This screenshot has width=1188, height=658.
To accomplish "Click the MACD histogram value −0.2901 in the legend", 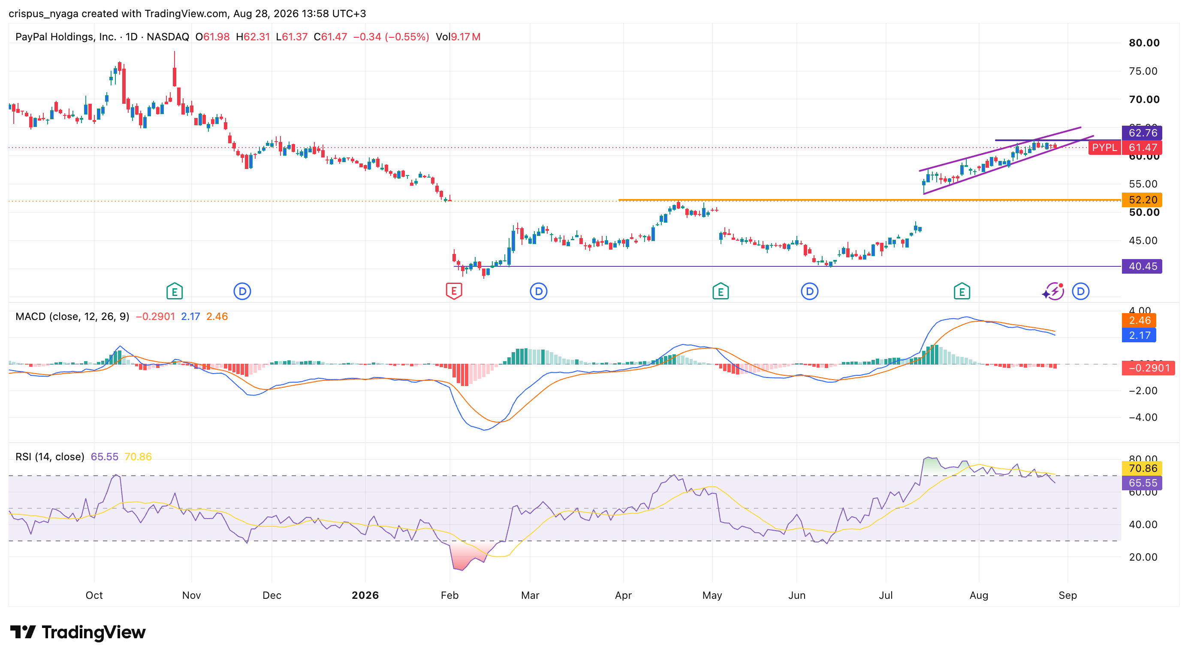I will tap(155, 316).
